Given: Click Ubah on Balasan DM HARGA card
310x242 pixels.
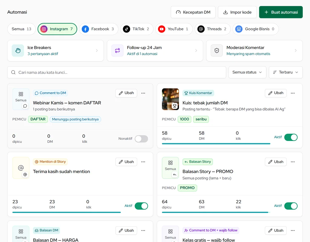Looking at the screenshot, I should (x=126, y=231).
